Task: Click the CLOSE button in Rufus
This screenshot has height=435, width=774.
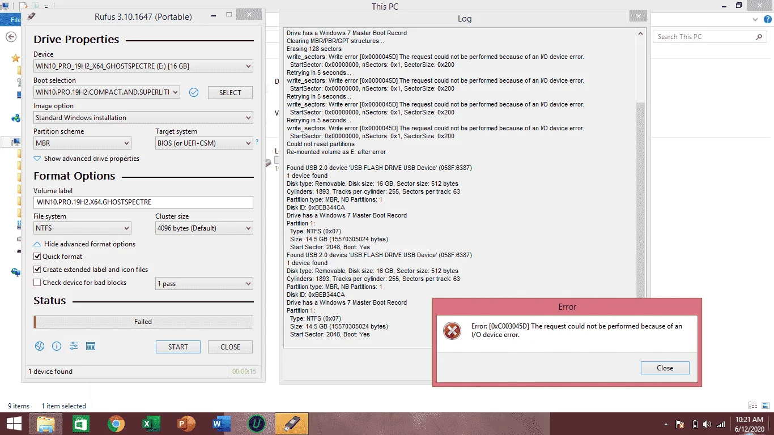Action: coord(230,347)
